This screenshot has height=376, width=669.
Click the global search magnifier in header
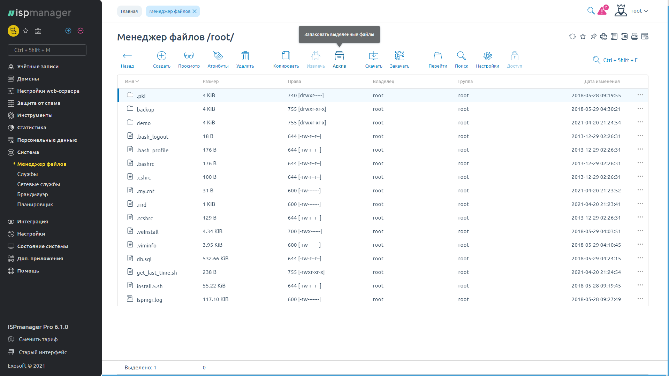click(591, 11)
